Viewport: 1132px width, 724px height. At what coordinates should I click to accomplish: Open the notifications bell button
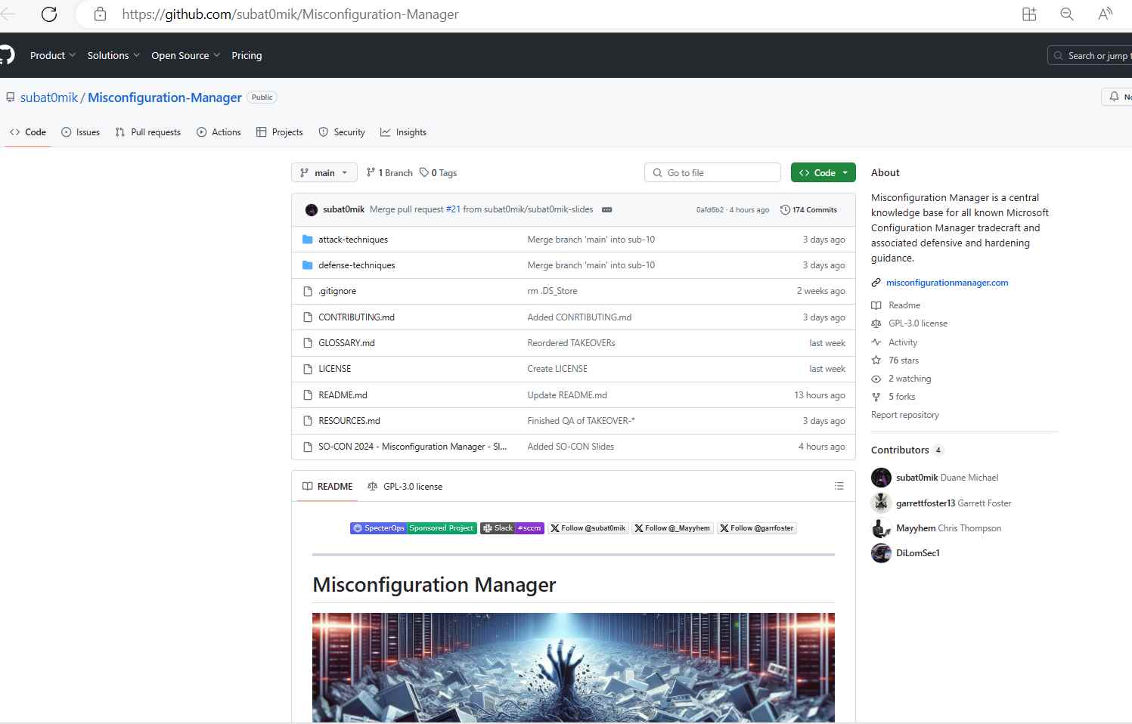[1117, 97]
